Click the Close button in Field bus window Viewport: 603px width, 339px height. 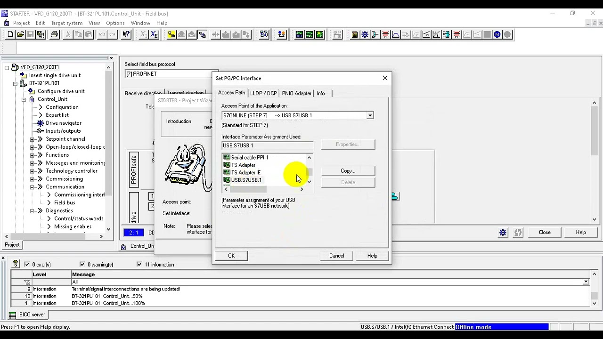545,232
